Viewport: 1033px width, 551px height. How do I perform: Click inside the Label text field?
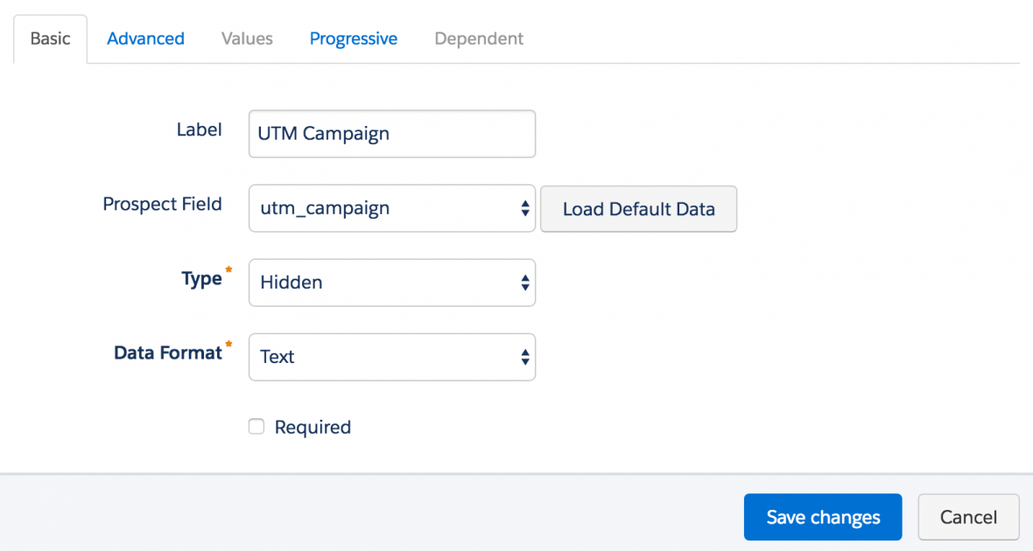391,134
